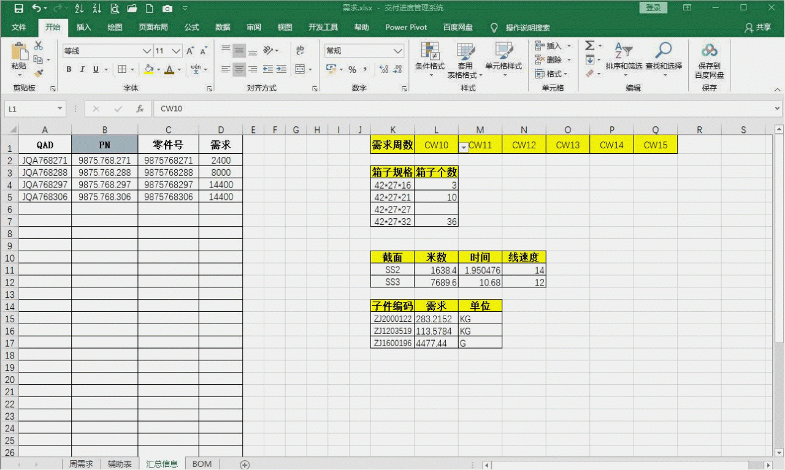Sort ascending A to Z in quick access
Screen dimensions: 785x470
click(78, 9)
